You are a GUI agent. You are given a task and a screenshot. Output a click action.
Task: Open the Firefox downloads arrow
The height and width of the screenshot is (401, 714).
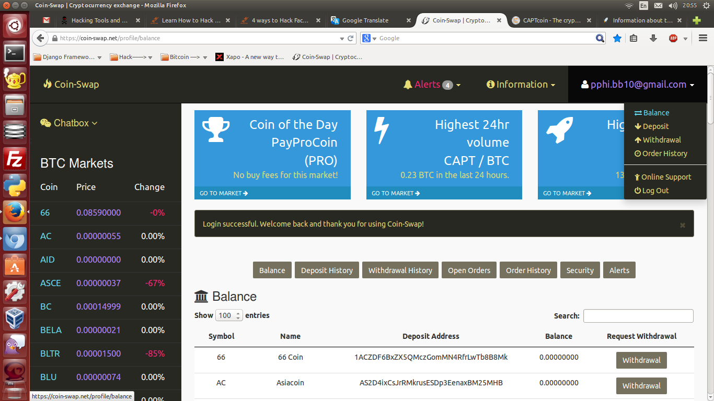point(653,38)
